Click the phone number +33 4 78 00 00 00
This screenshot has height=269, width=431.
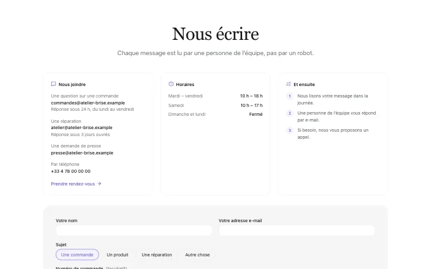(x=70, y=172)
